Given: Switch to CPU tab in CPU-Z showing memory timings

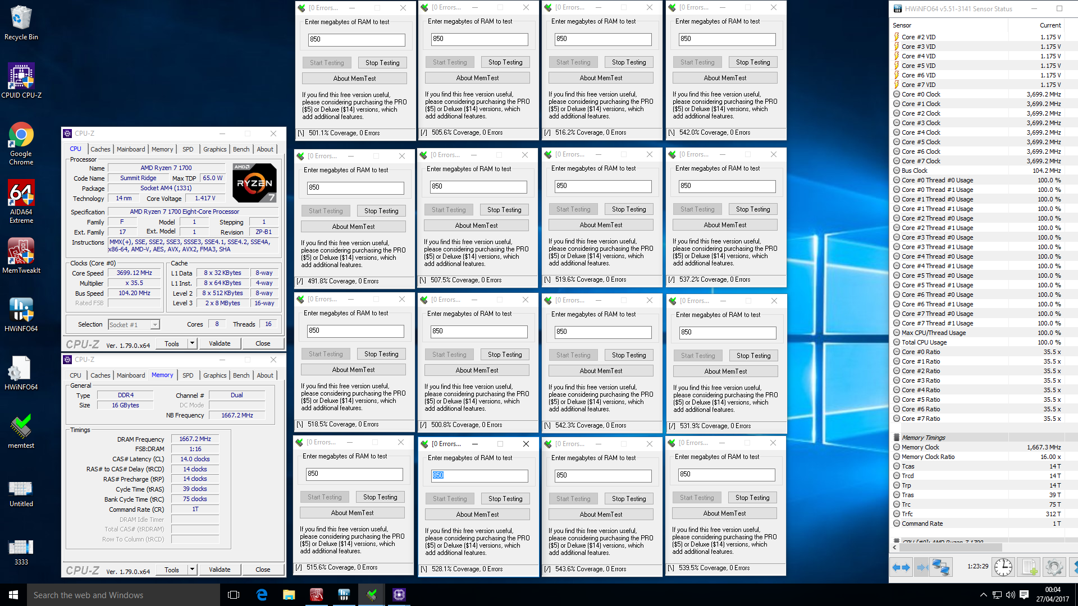Looking at the screenshot, I should pyautogui.click(x=76, y=375).
